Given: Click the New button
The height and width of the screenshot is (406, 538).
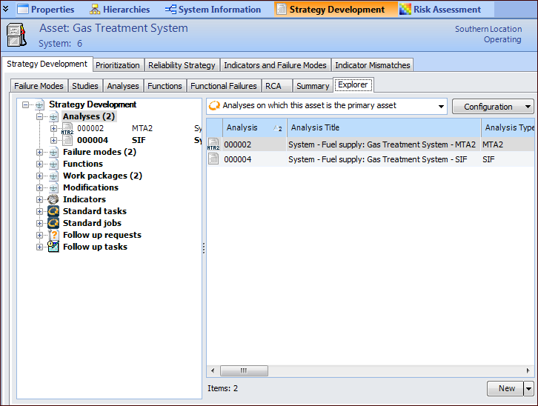Looking at the screenshot, I should [506, 388].
